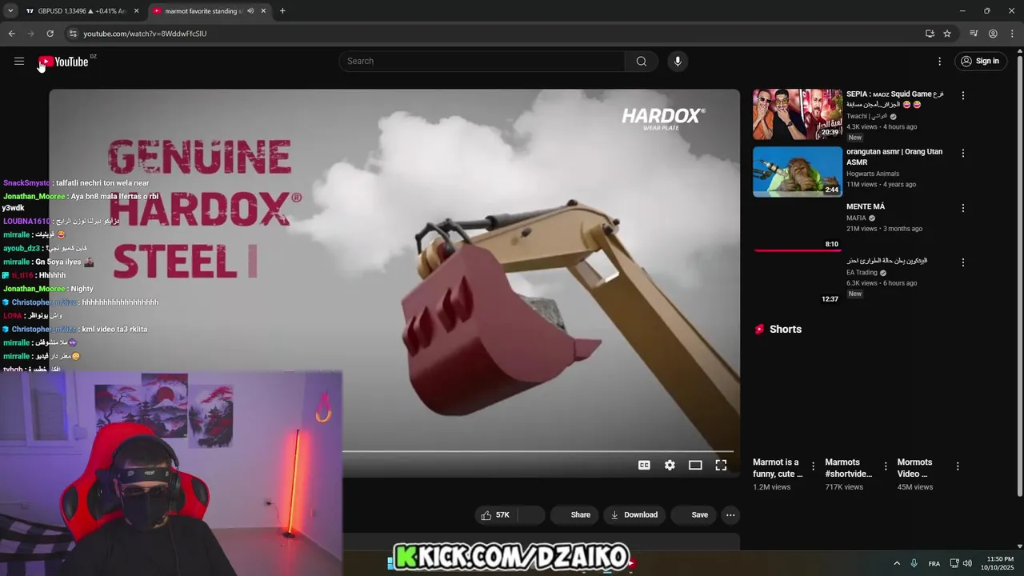The image size is (1024, 576).
Task: Switch to theater mode
Action: [x=695, y=466]
